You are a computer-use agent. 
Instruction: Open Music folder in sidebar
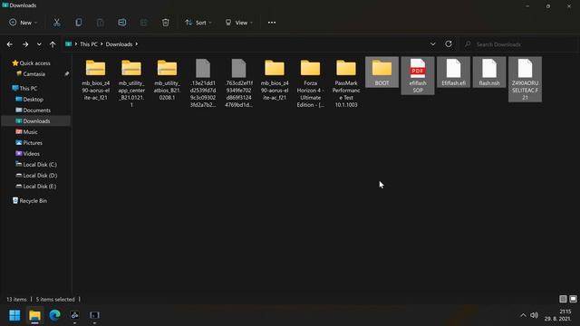coord(30,132)
